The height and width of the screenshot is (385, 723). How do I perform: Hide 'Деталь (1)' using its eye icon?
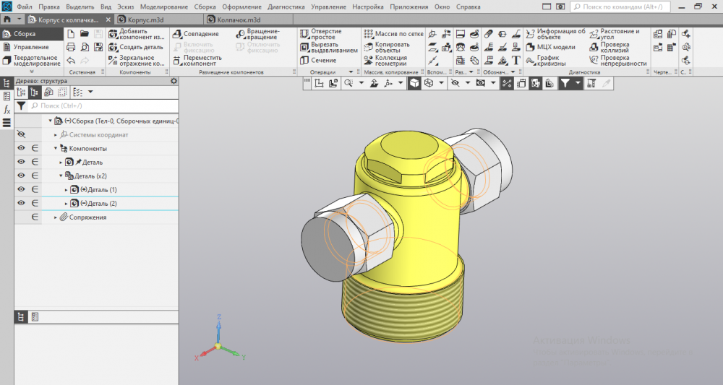[x=21, y=189]
